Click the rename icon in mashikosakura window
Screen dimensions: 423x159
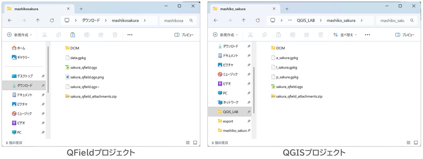point(87,35)
